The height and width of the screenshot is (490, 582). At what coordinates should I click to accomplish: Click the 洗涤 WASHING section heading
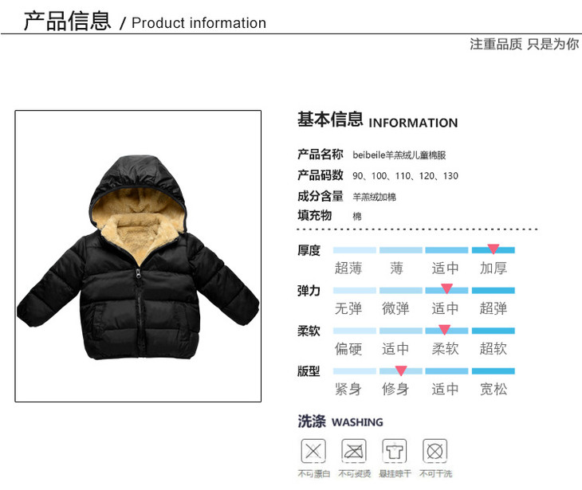(x=340, y=421)
